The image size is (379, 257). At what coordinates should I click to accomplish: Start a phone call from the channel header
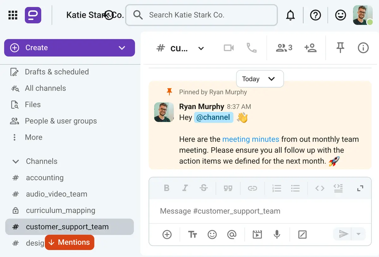click(251, 48)
